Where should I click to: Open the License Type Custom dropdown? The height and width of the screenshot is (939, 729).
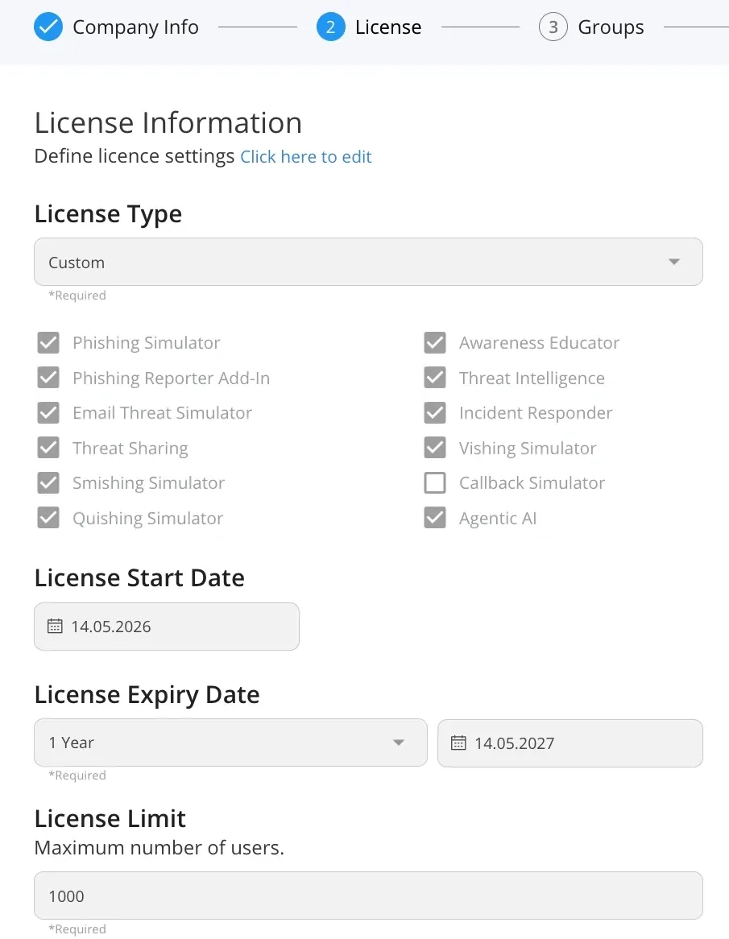pos(368,262)
